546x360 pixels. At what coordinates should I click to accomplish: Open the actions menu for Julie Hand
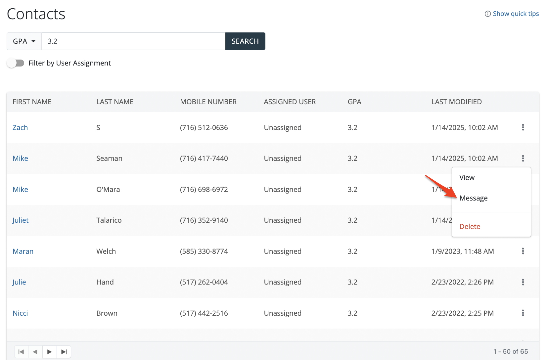point(523,282)
